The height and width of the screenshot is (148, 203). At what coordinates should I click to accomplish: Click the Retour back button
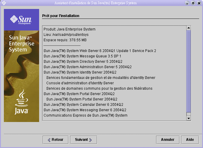tap(56, 140)
